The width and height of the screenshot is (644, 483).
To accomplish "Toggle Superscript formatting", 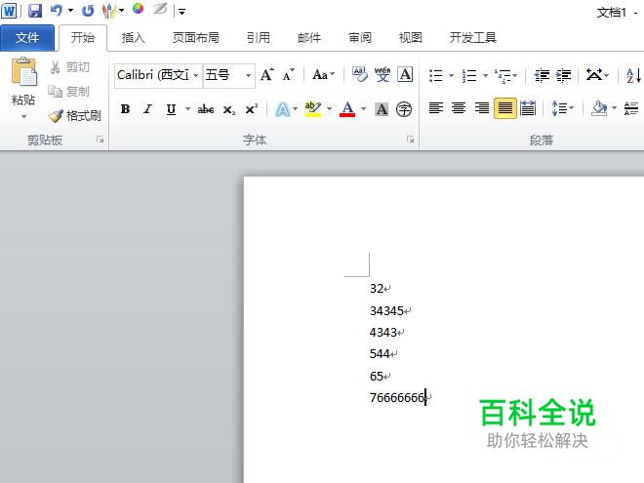I will point(251,109).
